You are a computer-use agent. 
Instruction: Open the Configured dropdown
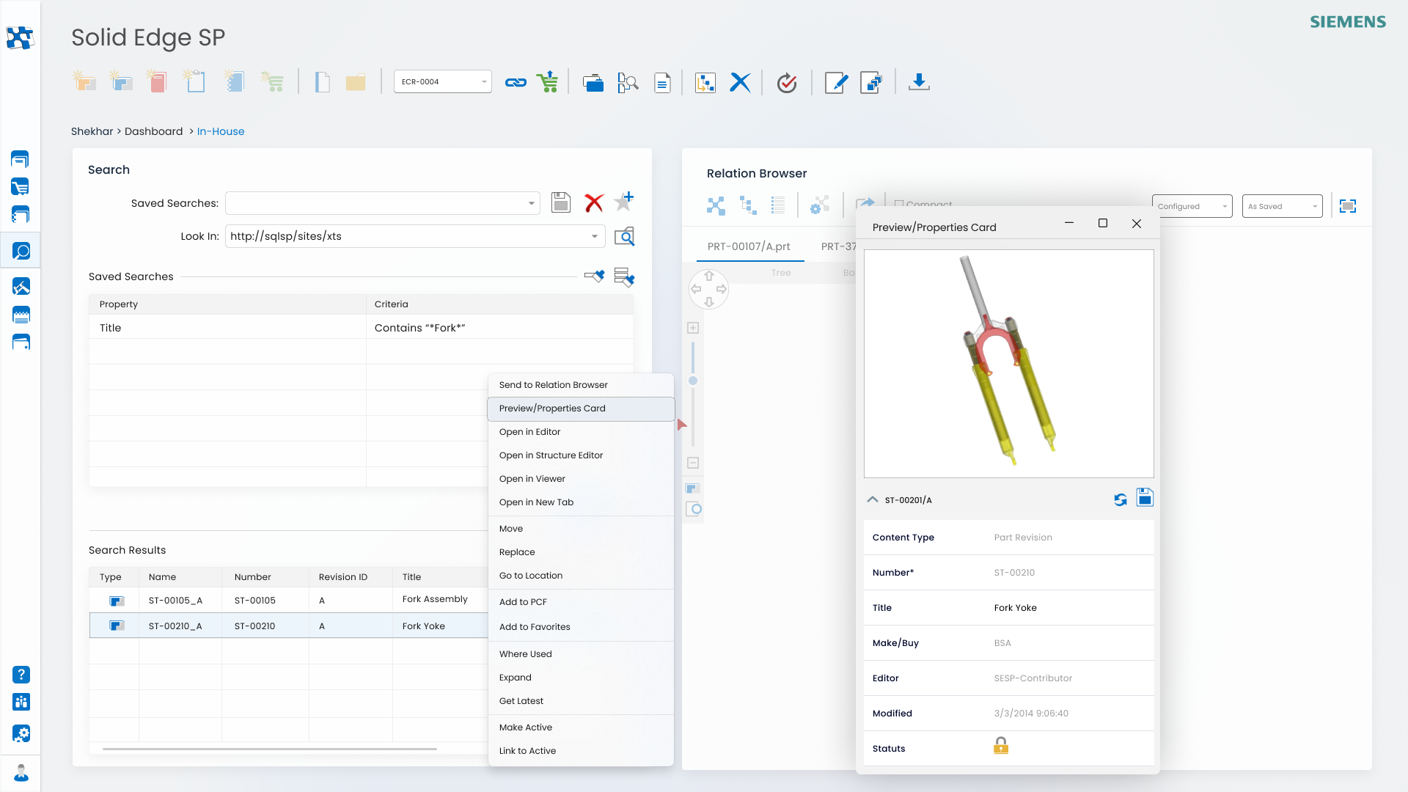pos(1192,206)
